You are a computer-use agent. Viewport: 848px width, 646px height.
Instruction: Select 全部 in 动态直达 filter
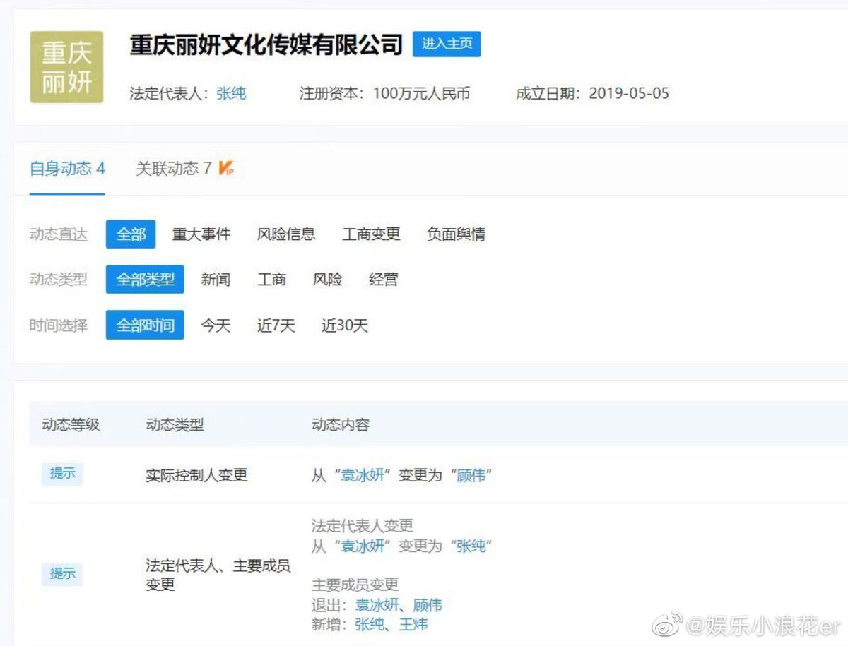tap(131, 234)
